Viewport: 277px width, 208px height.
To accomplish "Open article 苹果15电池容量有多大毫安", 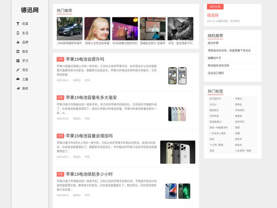I will pyautogui.click(x=91, y=97).
